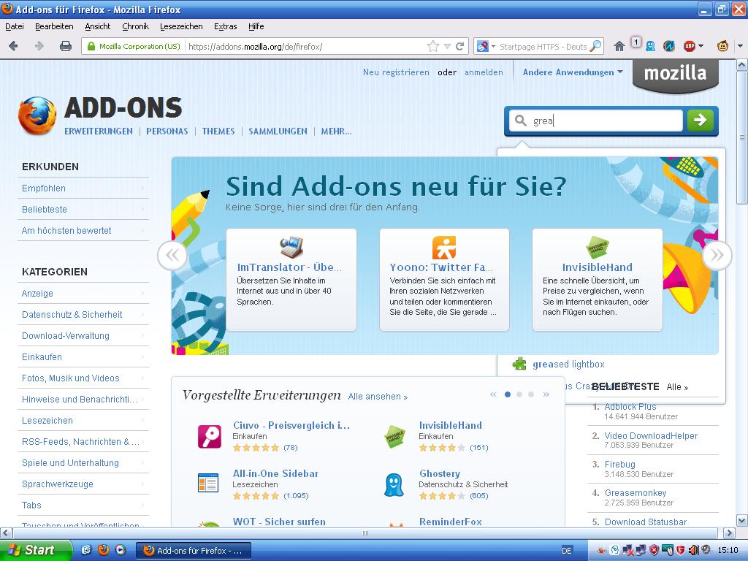Open the Bearbeiten menu

[x=54, y=26]
